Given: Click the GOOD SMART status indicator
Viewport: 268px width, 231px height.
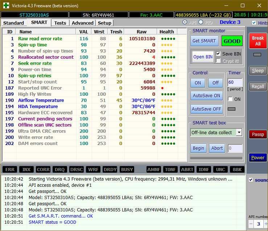Looking at the screenshot, I should pyautogui.click(x=232, y=41).
